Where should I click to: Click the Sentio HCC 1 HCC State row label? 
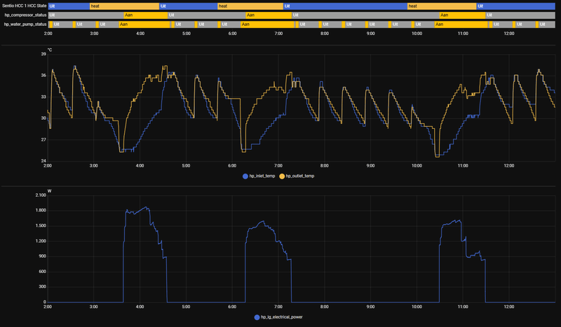[25, 6]
